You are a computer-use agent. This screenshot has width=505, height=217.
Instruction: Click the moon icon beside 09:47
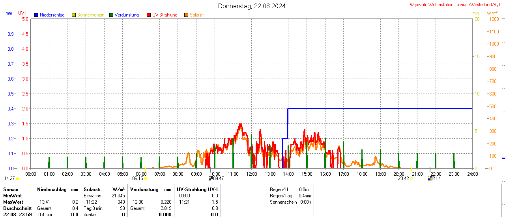click(x=211, y=178)
